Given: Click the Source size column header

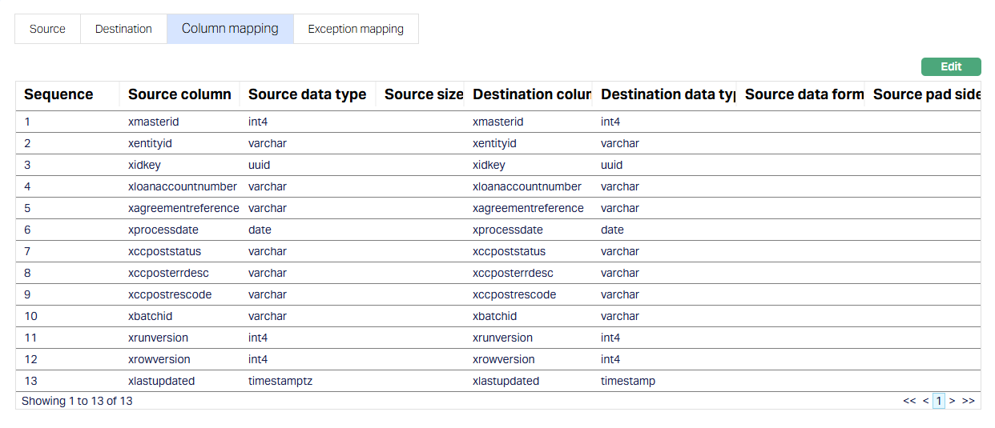Looking at the screenshot, I should click(423, 94).
